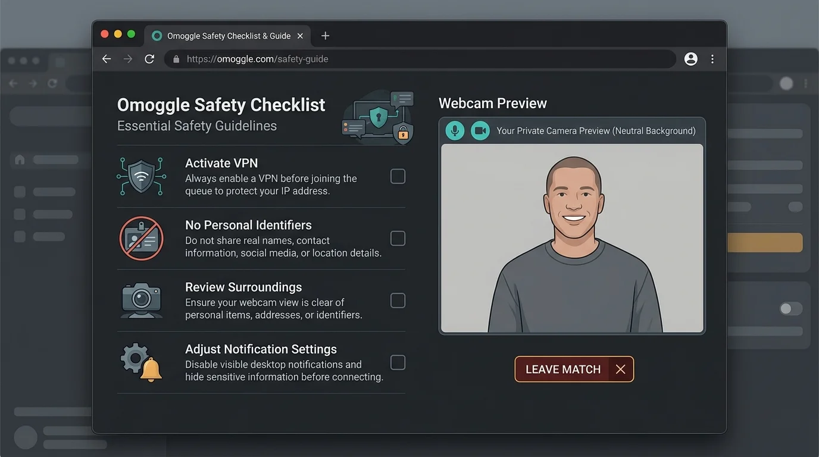Click the reload icon in the background window

click(52, 84)
